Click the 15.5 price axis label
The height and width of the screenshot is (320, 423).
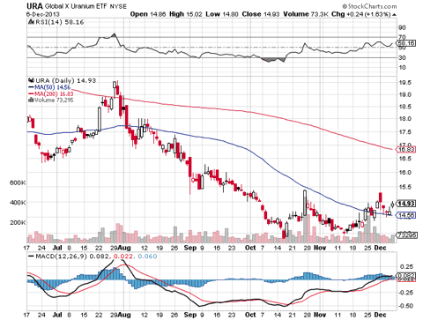point(405,187)
